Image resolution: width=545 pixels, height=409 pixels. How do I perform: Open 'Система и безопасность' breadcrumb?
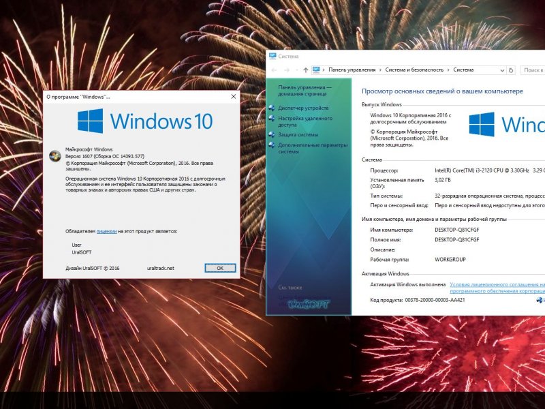click(414, 70)
